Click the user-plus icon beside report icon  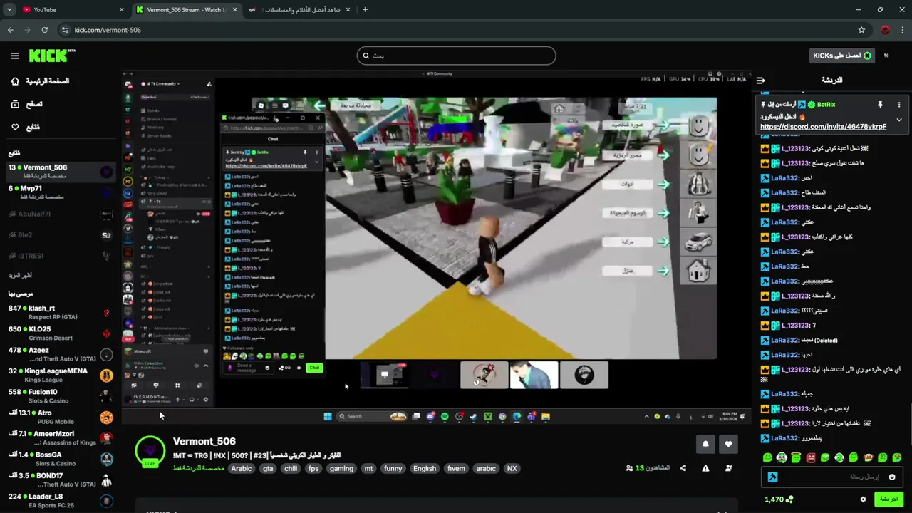[x=728, y=468]
